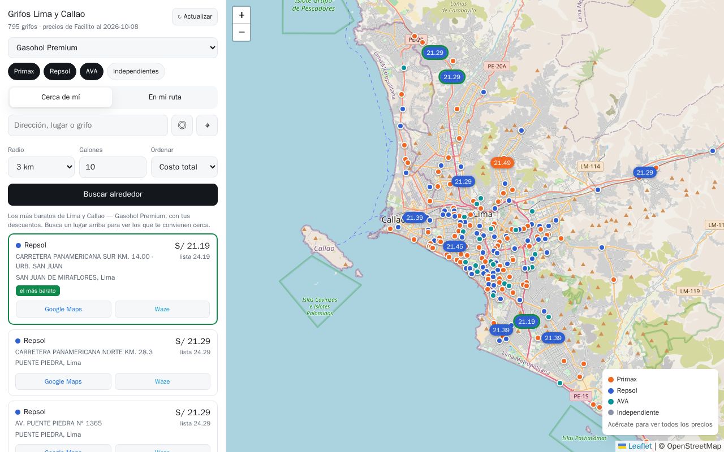Click 'lista 24.19' under the cheapest price
The height and width of the screenshot is (452, 724).
click(x=195, y=257)
